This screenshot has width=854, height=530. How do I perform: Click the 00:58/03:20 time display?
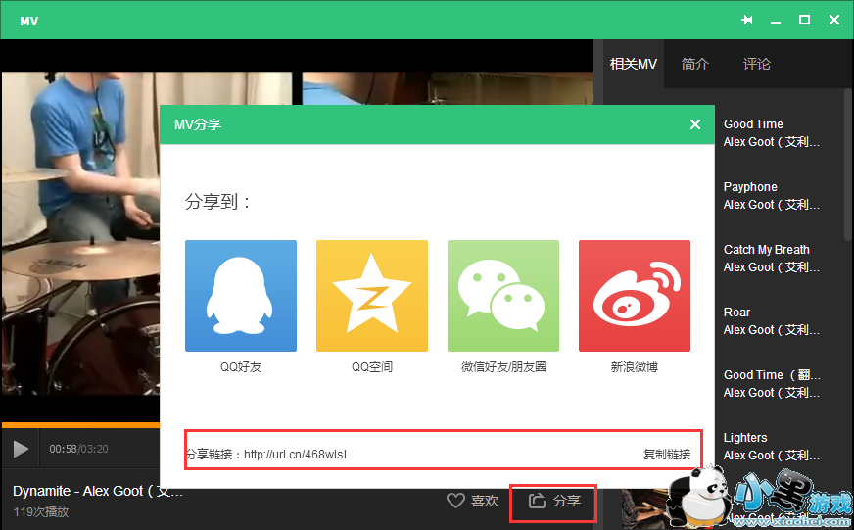[78, 449]
